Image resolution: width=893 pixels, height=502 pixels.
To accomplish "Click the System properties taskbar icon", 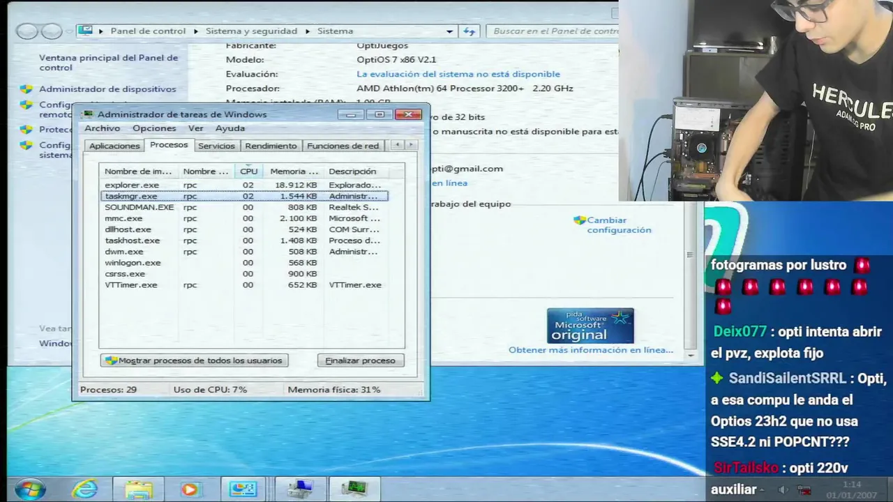I will pos(301,489).
